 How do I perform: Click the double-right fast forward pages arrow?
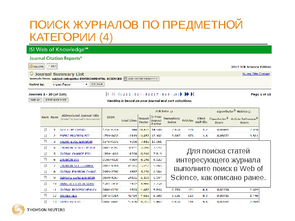(x=187, y=94)
